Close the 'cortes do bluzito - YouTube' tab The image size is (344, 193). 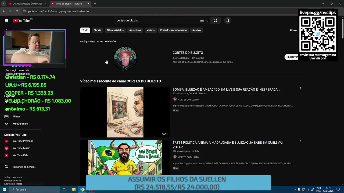pyautogui.click(x=88, y=4)
